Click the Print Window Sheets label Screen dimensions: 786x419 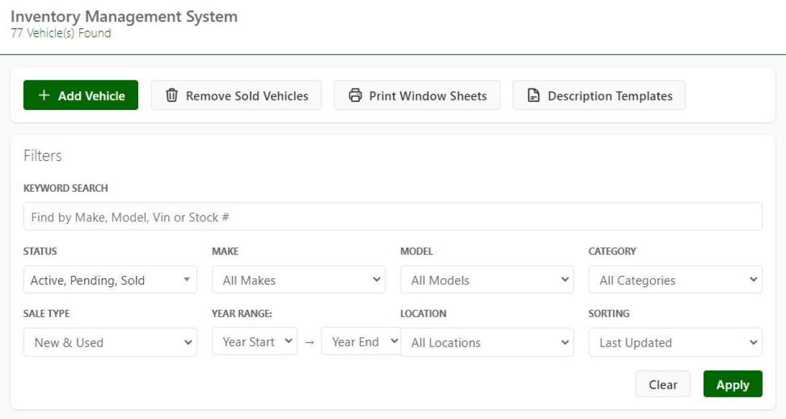(x=427, y=96)
